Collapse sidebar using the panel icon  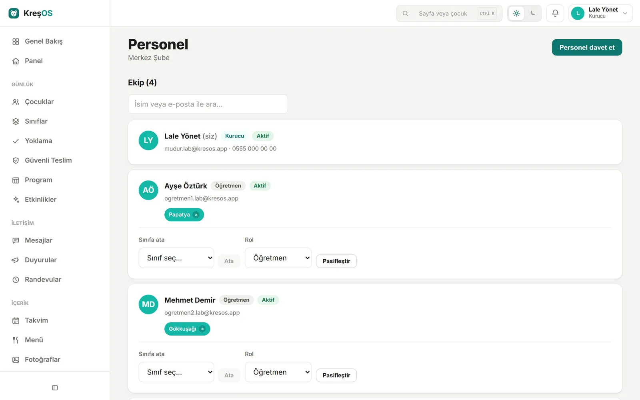coord(55,388)
